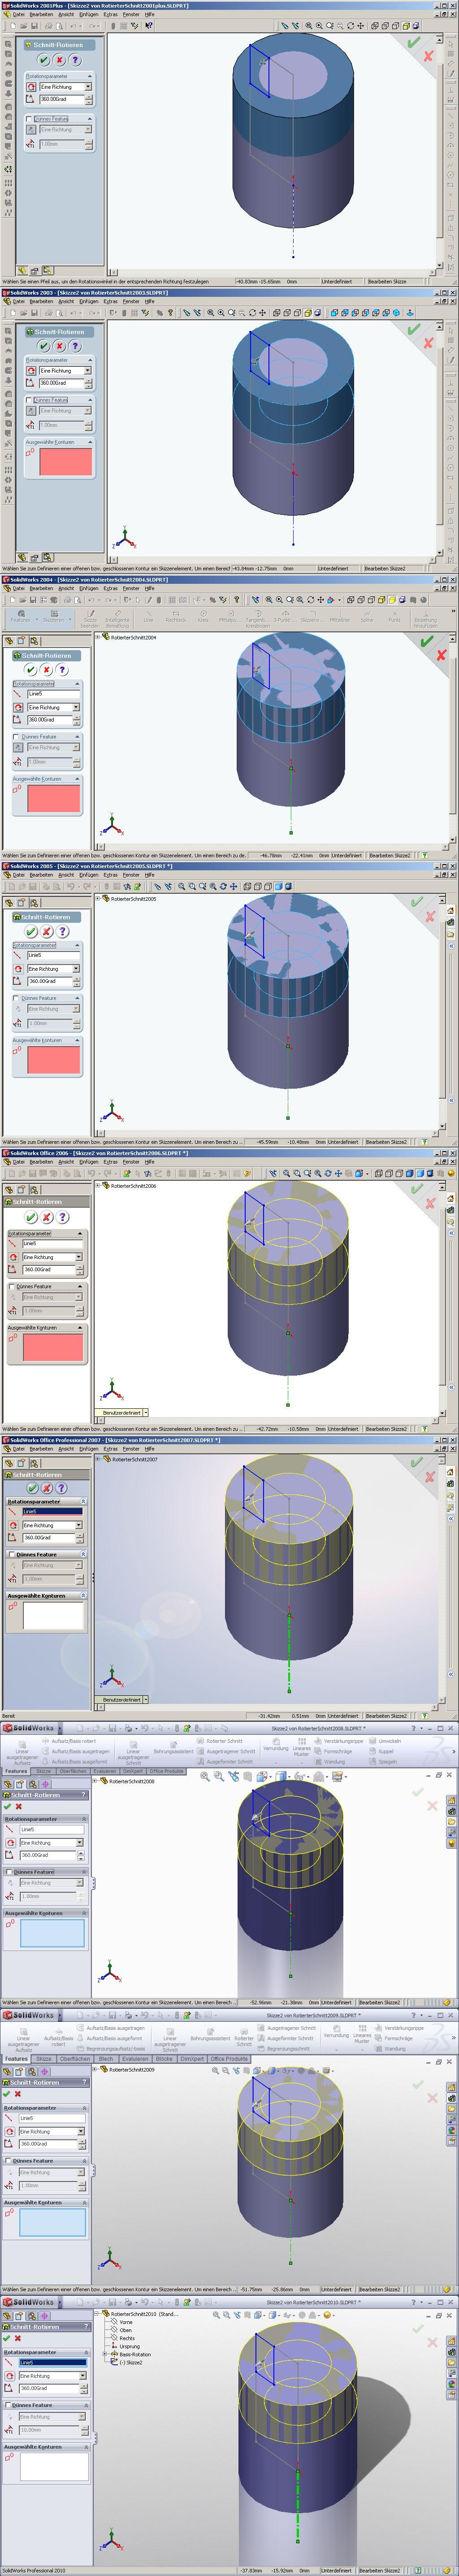Choose Kreis tool in SolidWorks 2004 toolbar
This screenshot has width=459, height=2576.
tap(203, 616)
